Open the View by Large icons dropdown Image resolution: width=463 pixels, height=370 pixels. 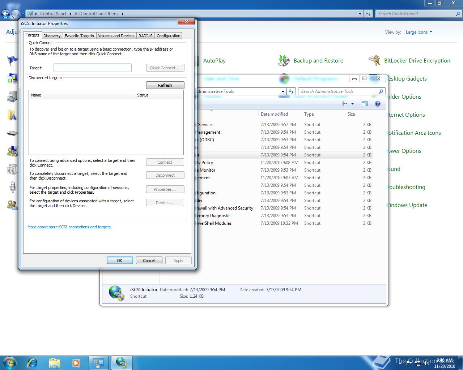pyautogui.click(x=419, y=32)
